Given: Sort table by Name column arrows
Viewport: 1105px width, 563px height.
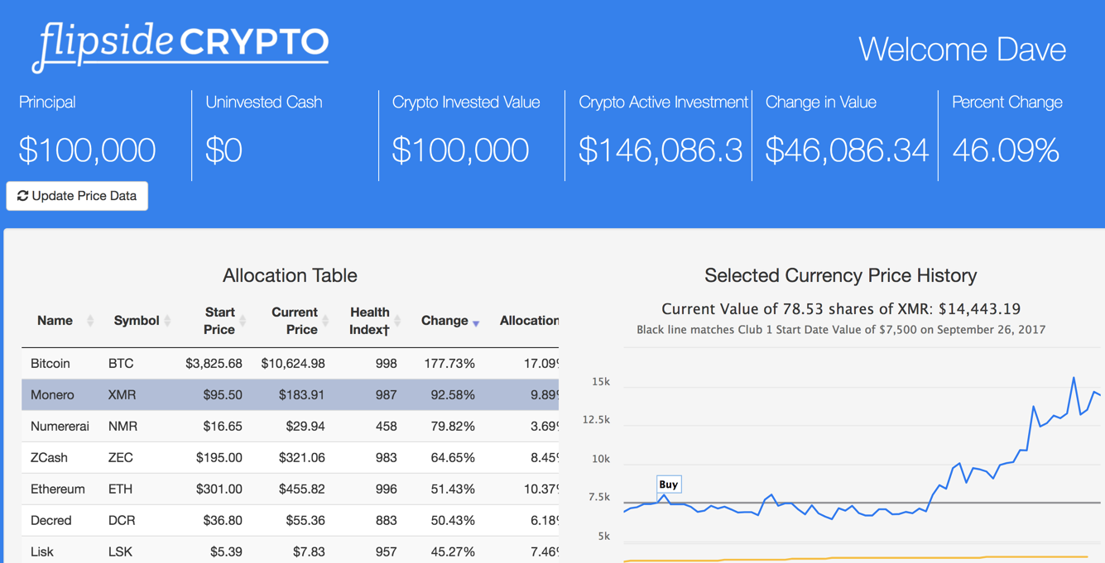Looking at the screenshot, I should coord(90,321).
